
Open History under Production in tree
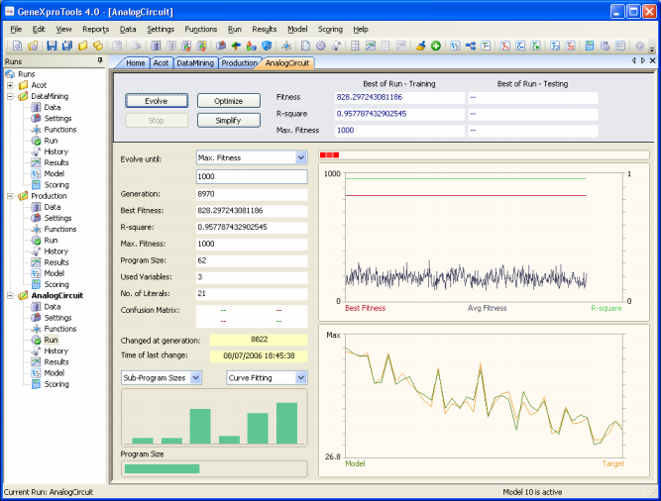point(56,251)
